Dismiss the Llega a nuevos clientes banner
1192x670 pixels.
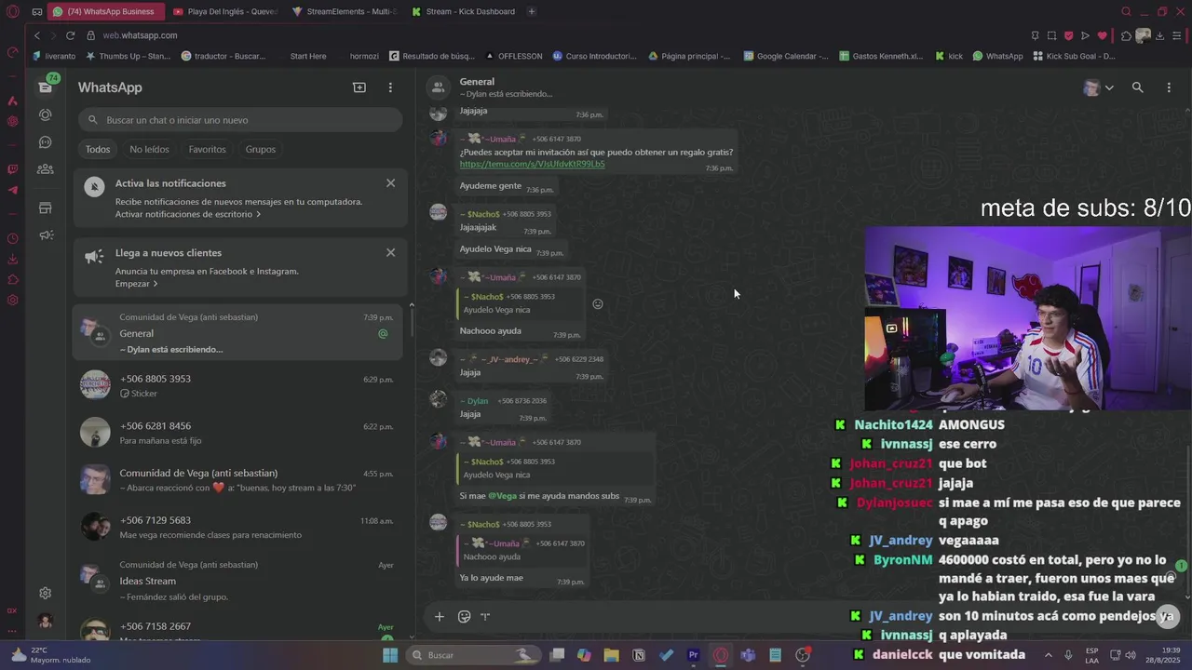click(x=390, y=252)
